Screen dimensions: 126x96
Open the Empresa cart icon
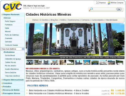[97, 3]
